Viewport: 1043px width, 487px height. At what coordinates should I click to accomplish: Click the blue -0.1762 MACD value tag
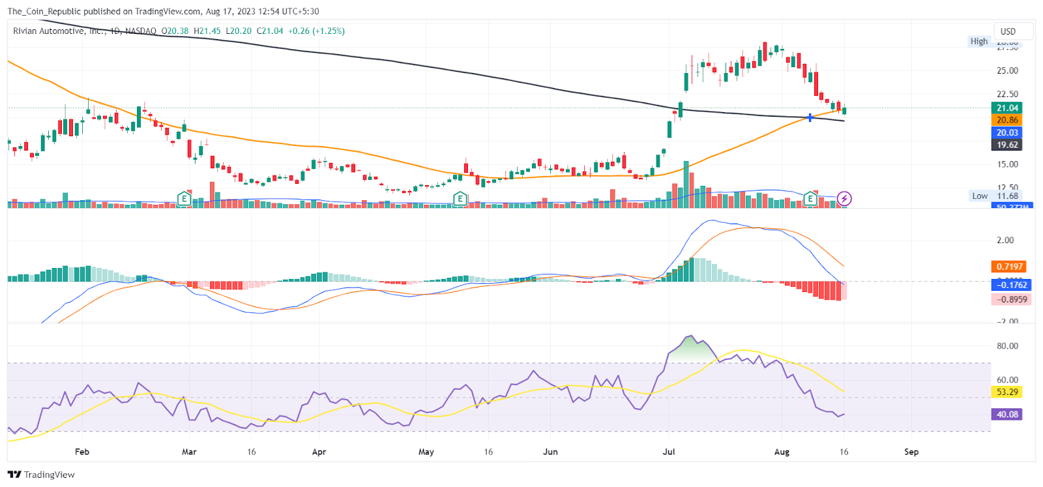coord(1011,285)
